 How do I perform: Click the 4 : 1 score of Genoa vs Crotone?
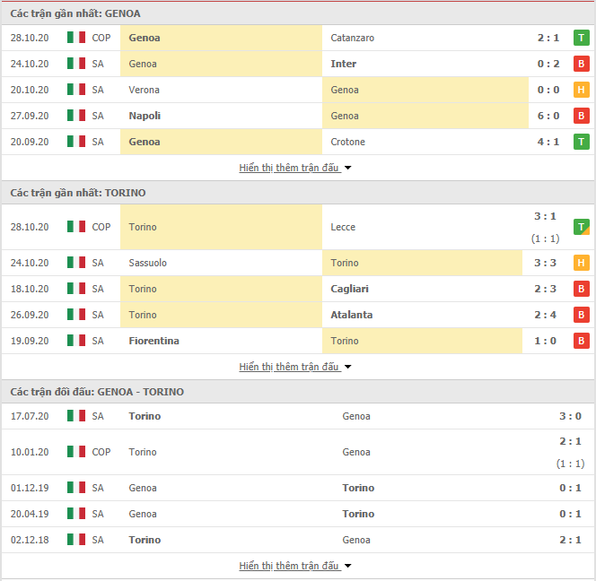[x=548, y=142]
